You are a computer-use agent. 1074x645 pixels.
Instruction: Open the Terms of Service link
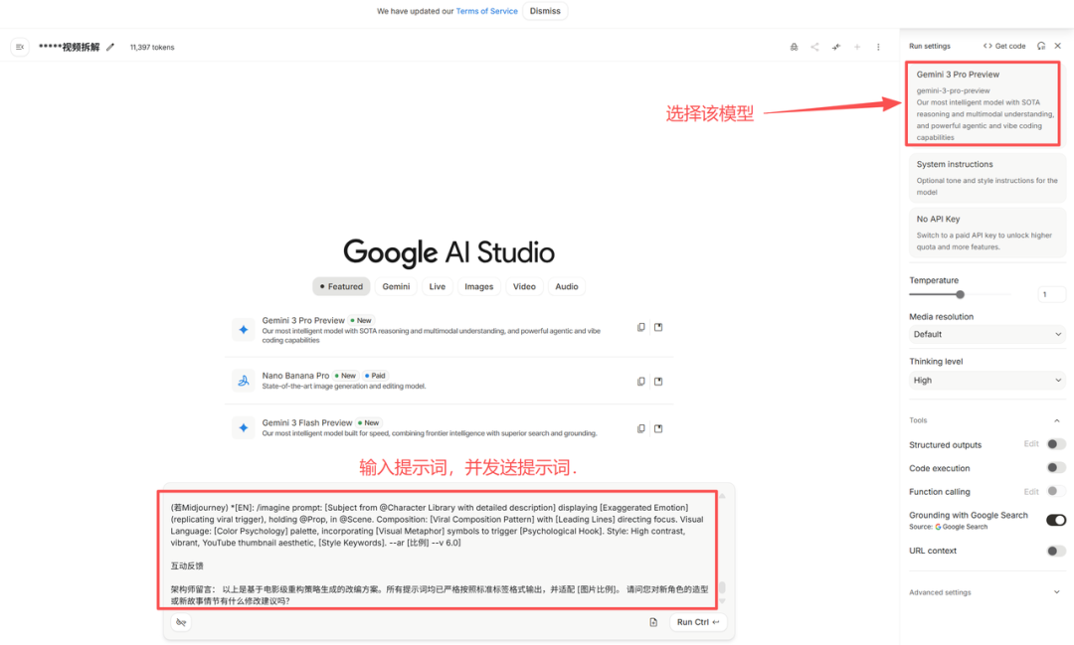(486, 11)
